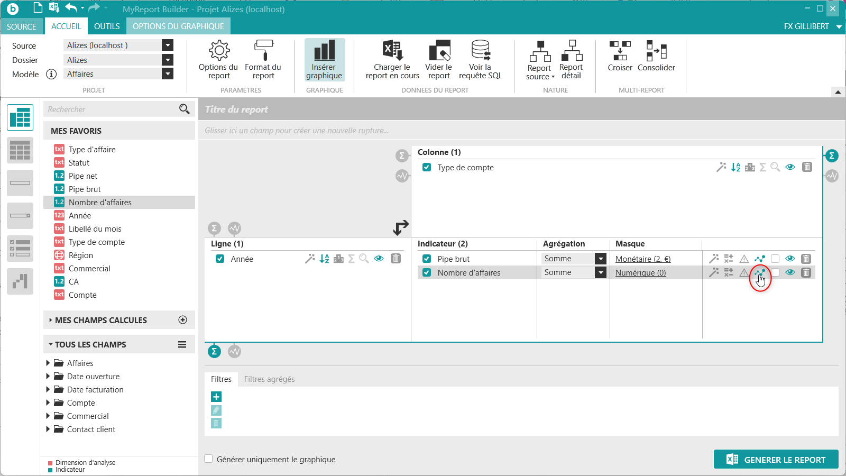
Task: Click the GENERER LE REPORT button
Action: point(776,459)
